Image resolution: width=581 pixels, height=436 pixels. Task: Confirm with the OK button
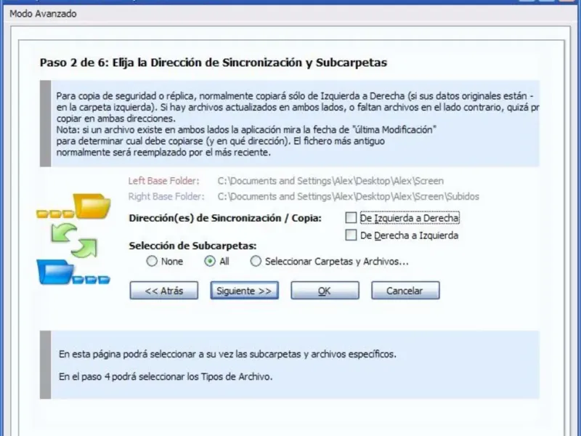click(x=325, y=290)
